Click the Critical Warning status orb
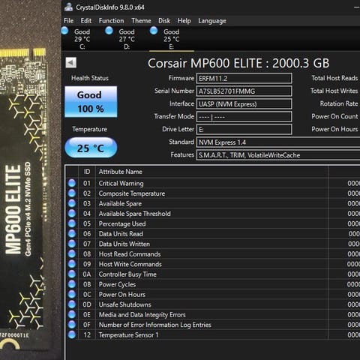 pyautogui.click(x=72, y=183)
